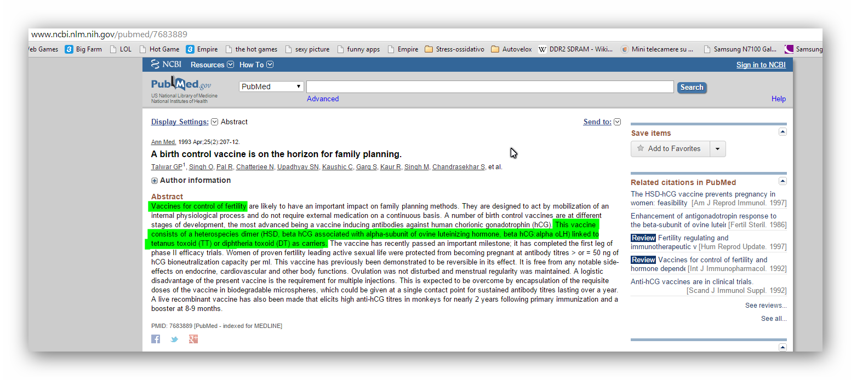Screen dimensions: 851x380
Task: Share article on Google Plus icon
Action: tap(193, 339)
